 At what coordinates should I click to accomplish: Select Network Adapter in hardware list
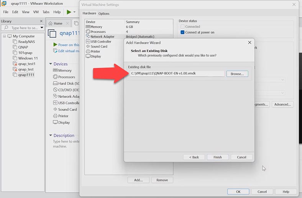coord(129,36)
